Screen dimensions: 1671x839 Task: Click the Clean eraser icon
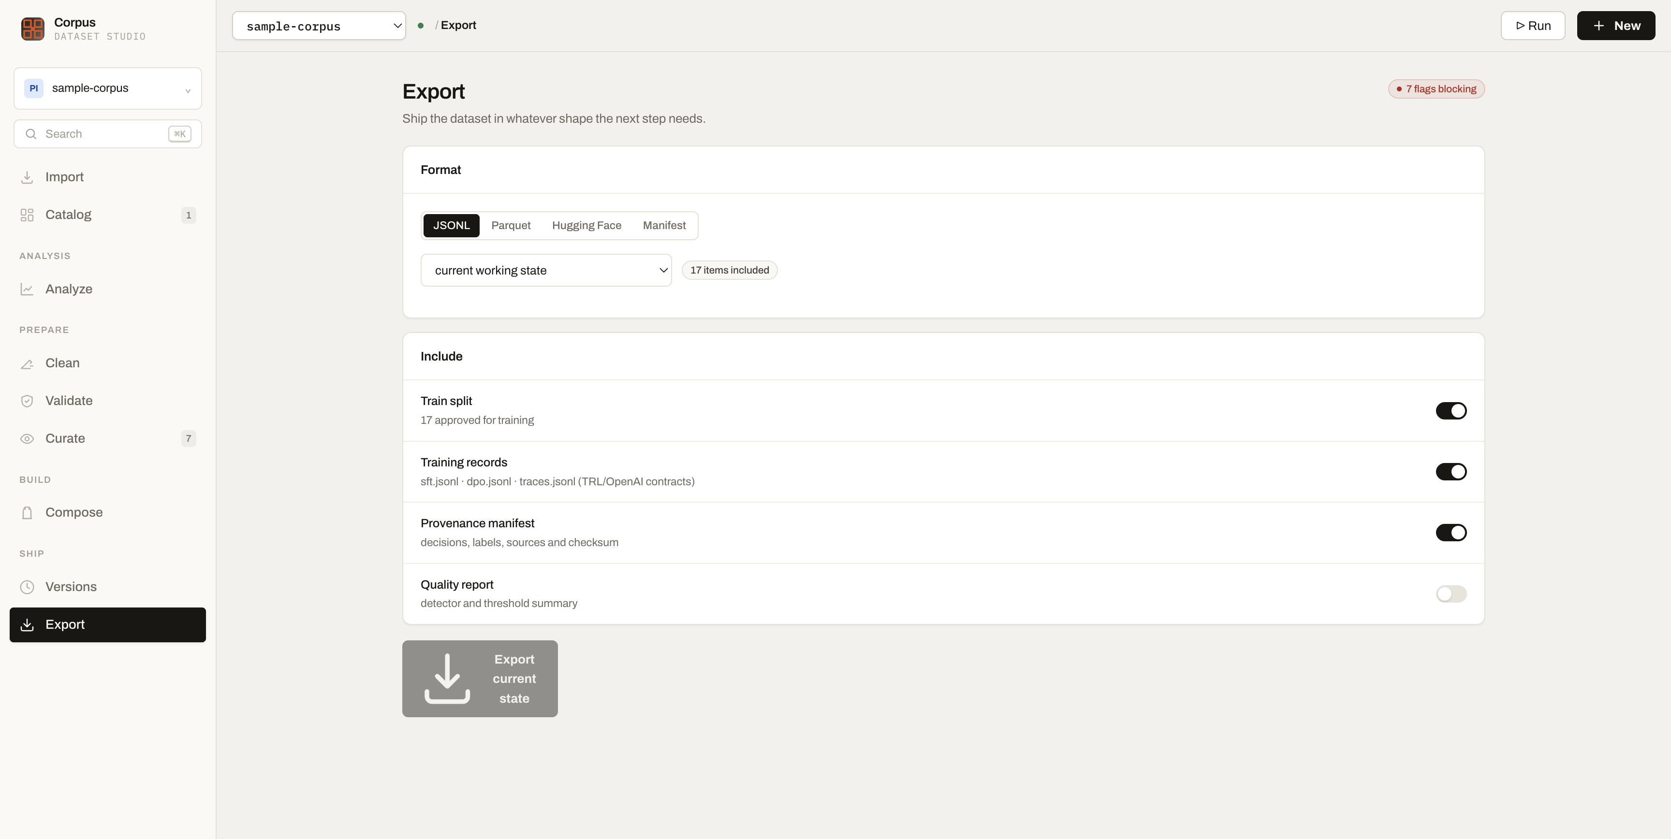[x=27, y=363]
